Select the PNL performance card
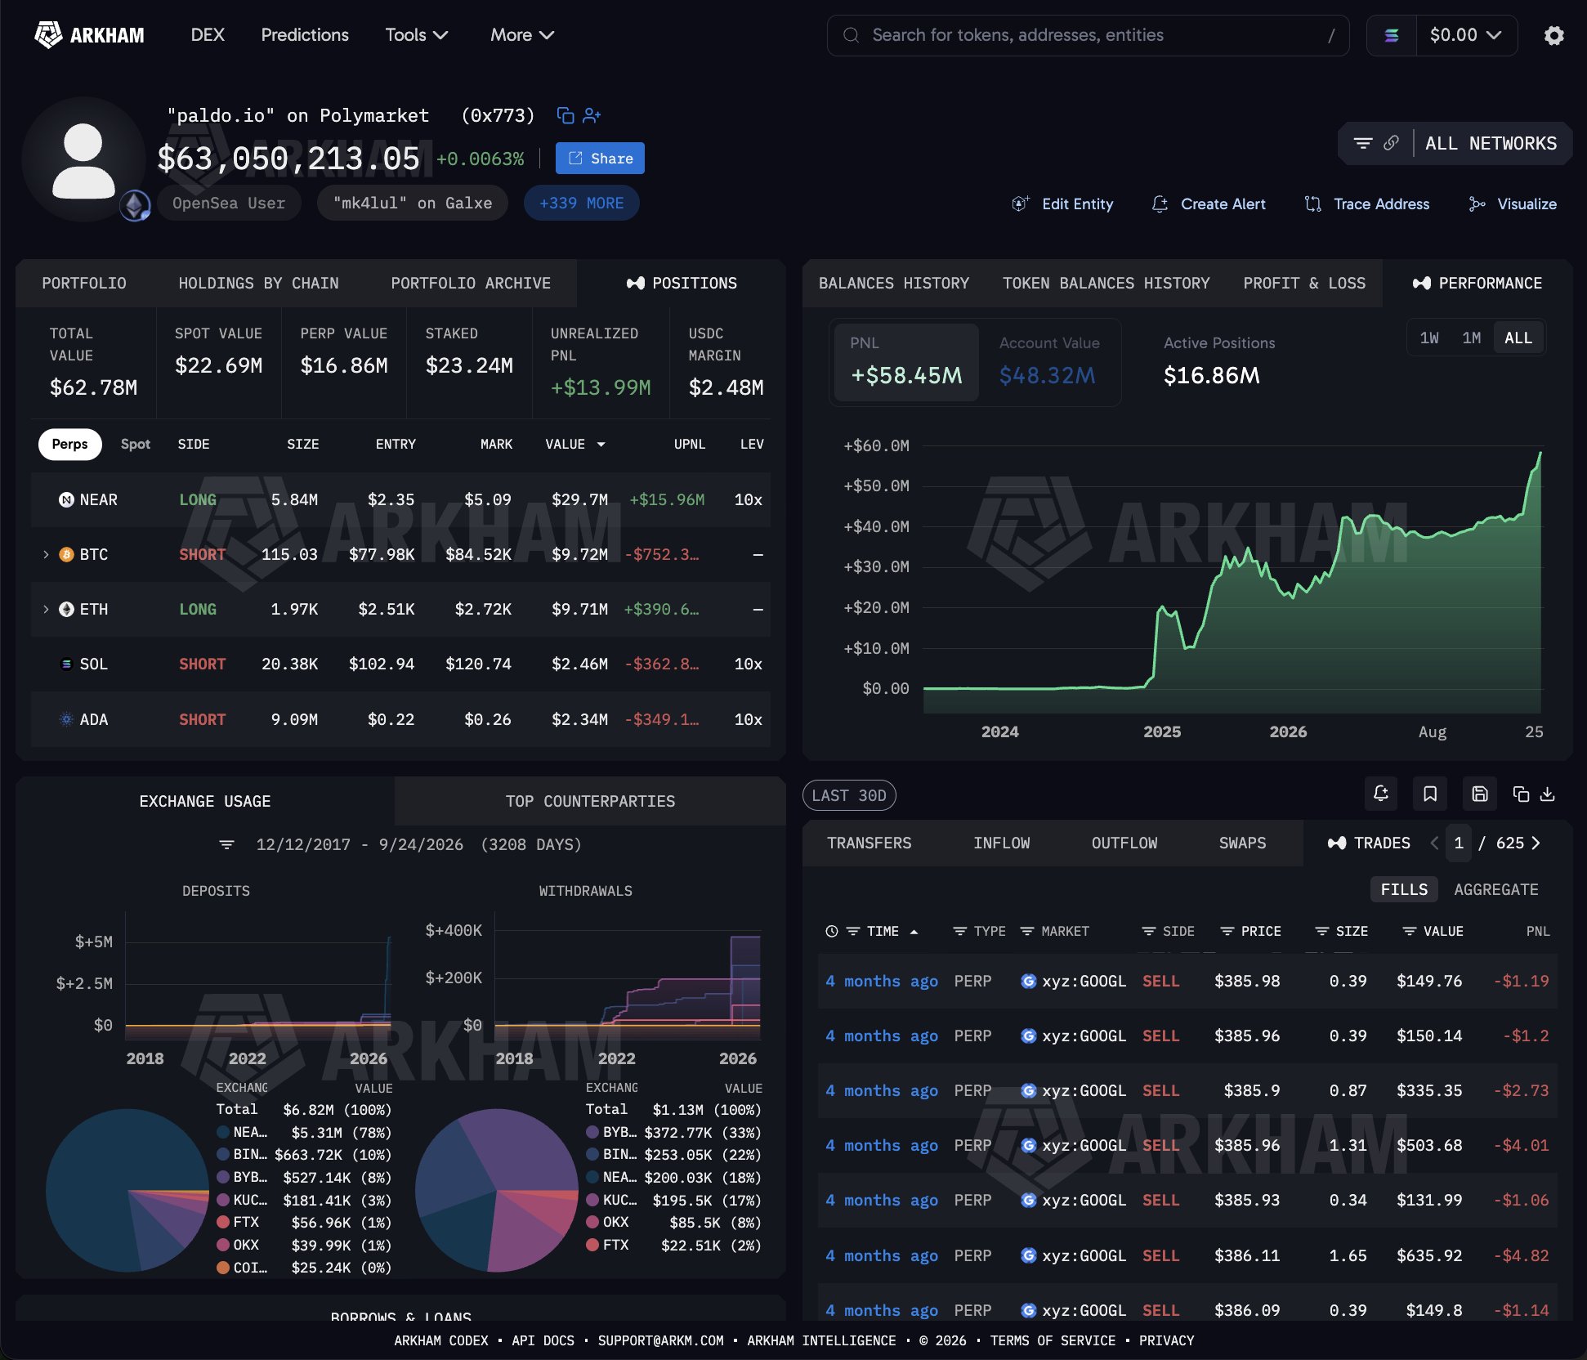Screen dimensions: 1587x1360 [x=906, y=362]
